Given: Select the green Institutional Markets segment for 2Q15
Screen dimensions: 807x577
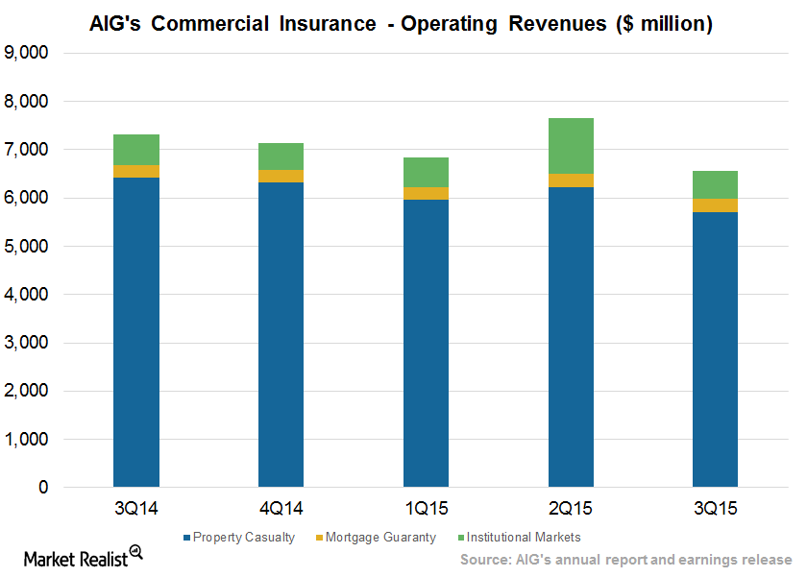Looking at the screenshot, I should 571,146.
